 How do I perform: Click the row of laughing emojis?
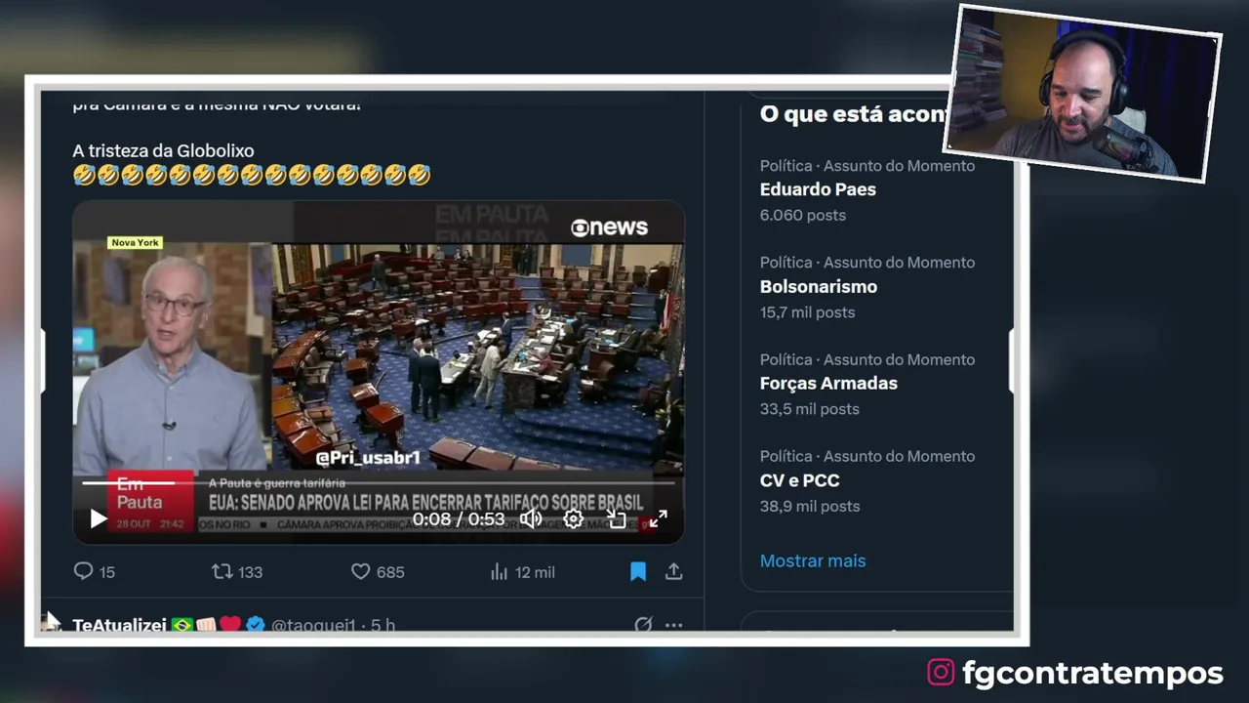tap(252, 175)
